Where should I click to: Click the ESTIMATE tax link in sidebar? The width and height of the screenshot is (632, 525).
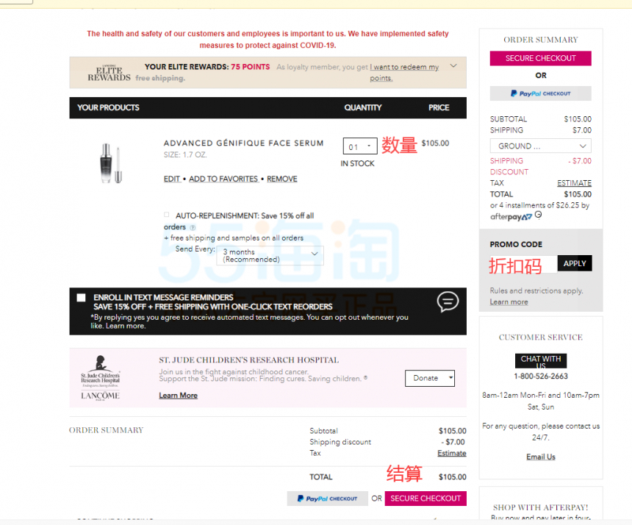574,183
